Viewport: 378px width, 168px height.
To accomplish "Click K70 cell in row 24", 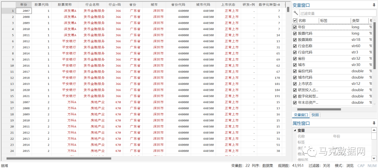I will [115, 151].
